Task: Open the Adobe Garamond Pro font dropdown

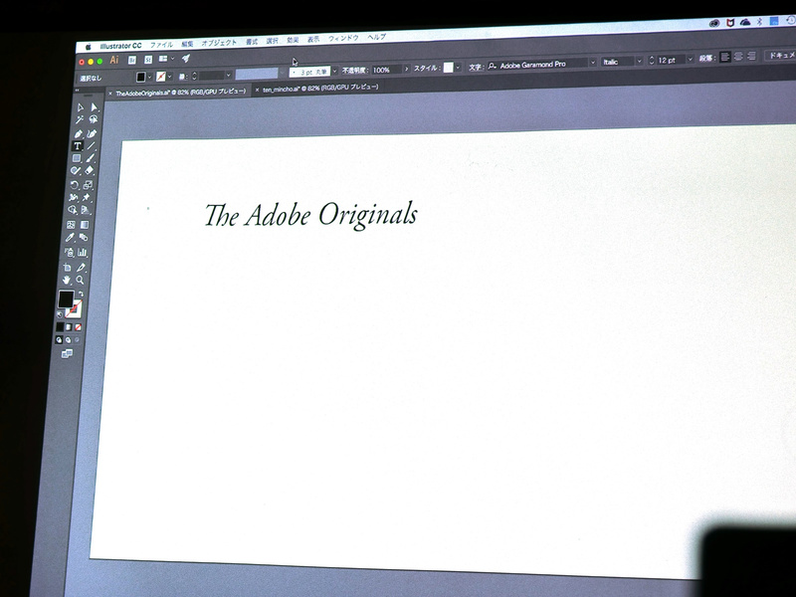Action: pos(592,63)
